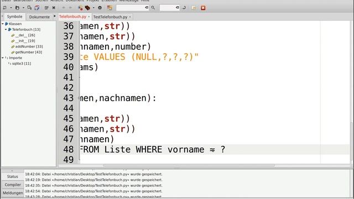Open the new-file template dropdown arrow
This screenshot has height=199, width=354.
point(11,8)
